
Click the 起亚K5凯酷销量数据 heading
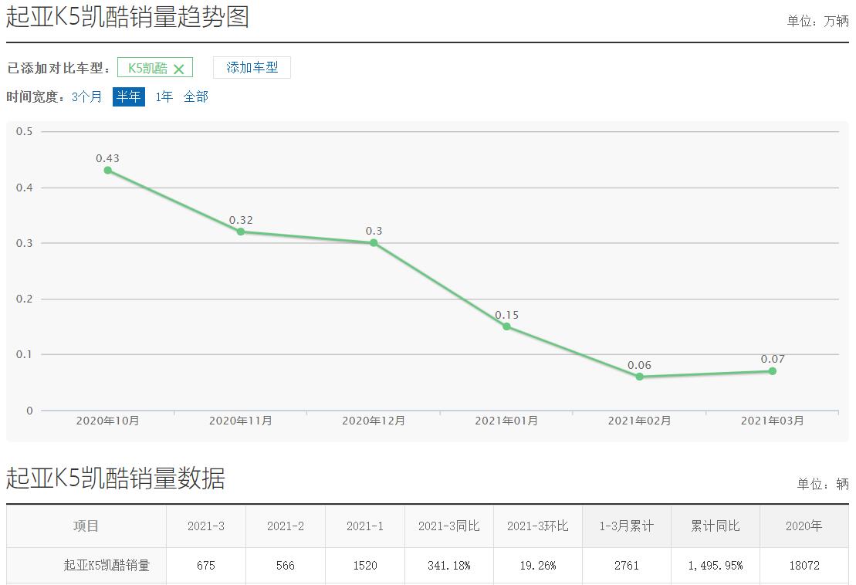(116, 478)
